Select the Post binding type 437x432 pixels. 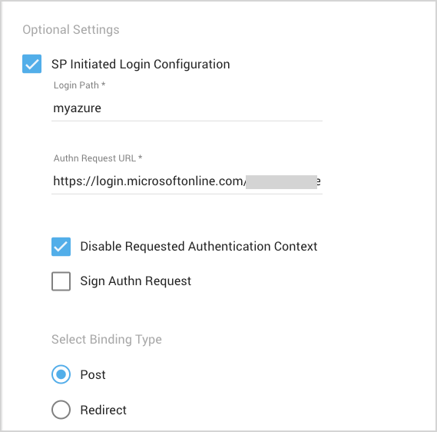[x=61, y=374]
